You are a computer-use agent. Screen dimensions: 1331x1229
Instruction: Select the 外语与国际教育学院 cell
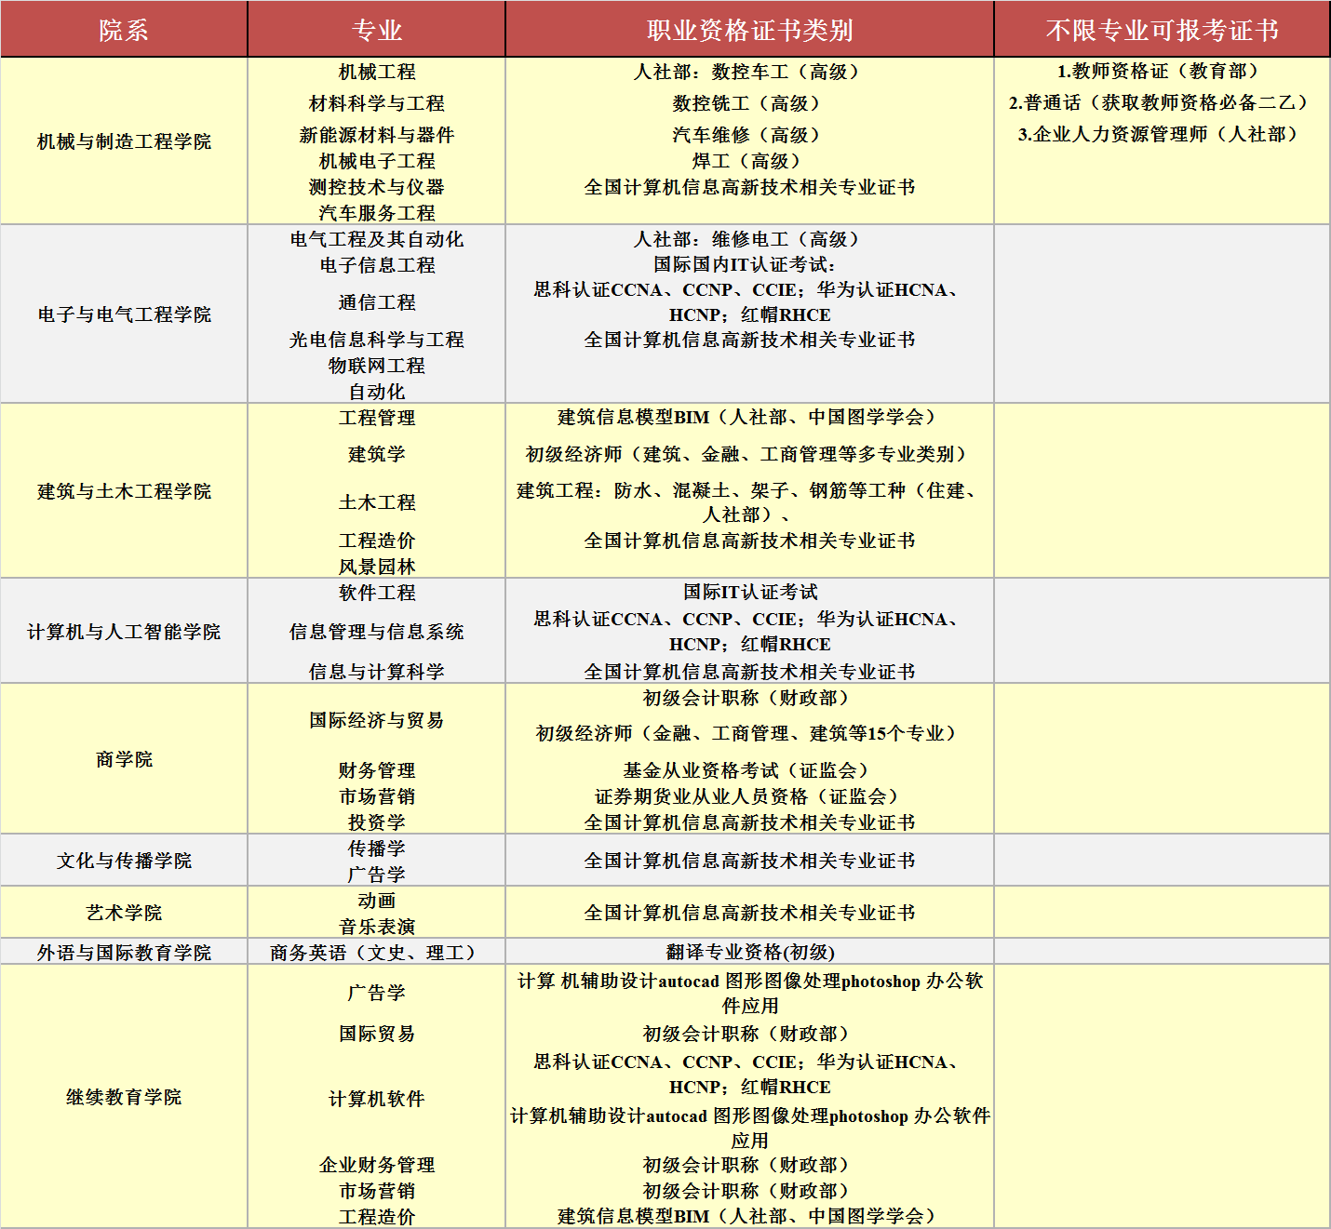click(x=124, y=952)
